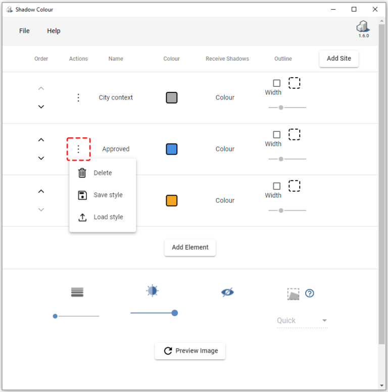Viewport: 388px width, 392px height.
Task: Click the stacked lines icon above the left slider
Action: [77, 292]
